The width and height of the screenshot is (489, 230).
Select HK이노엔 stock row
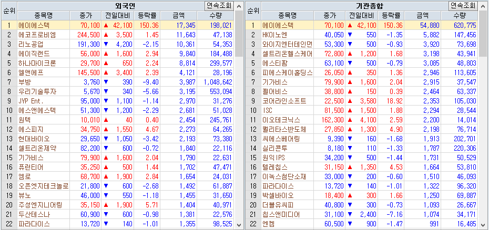(x=362, y=35)
